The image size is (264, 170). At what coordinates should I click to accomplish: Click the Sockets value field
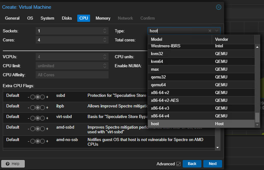[69, 31]
